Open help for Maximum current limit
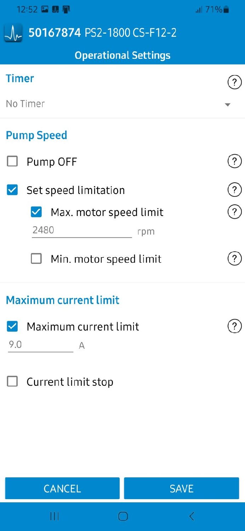 point(234,326)
